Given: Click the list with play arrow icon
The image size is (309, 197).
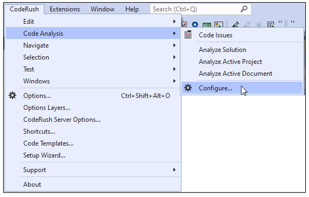Looking at the screenshot, I should click(271, 25).
